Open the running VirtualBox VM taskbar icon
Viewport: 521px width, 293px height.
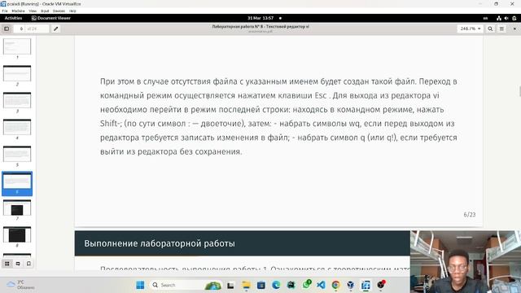point(366,285)
